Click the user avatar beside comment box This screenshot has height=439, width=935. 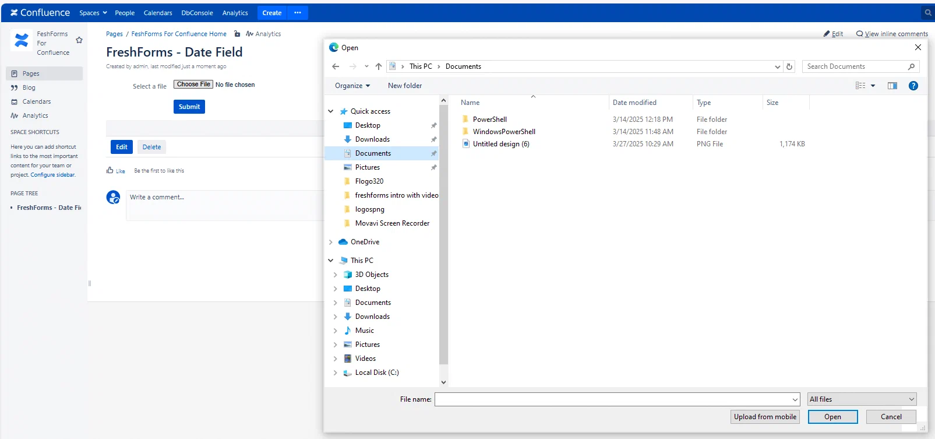coord(113,197)
